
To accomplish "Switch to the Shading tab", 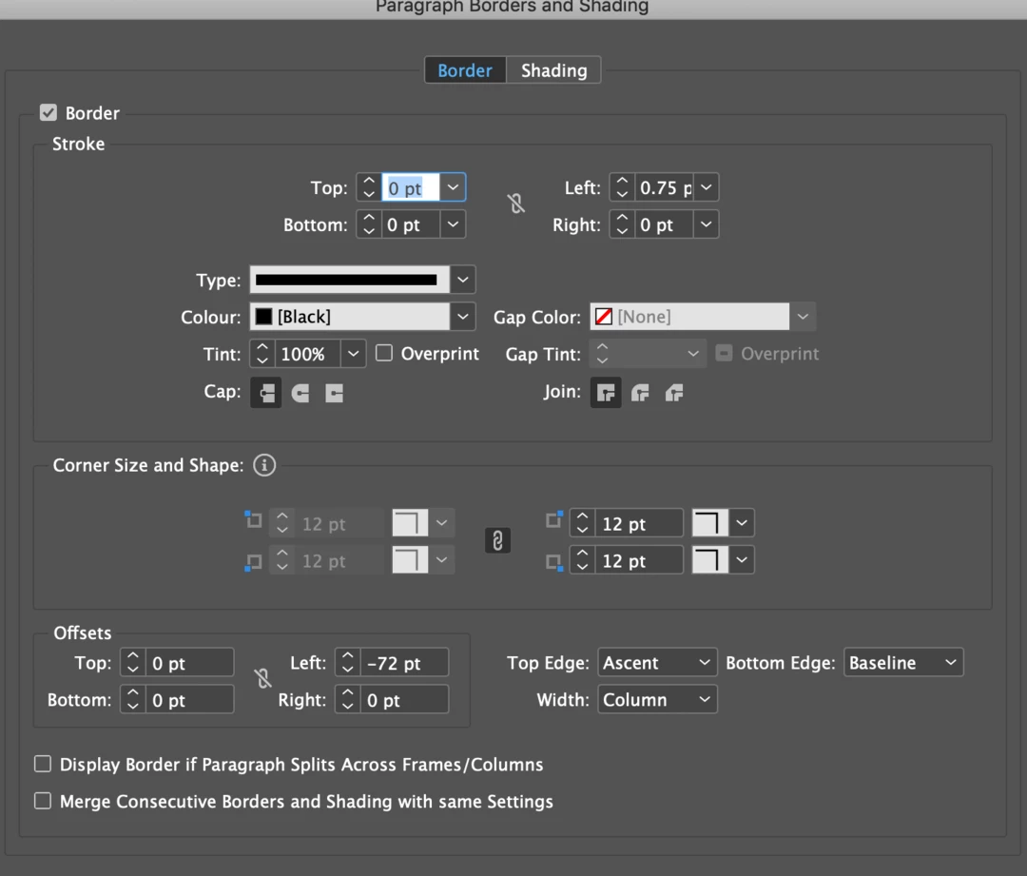I will click(554, 70).
